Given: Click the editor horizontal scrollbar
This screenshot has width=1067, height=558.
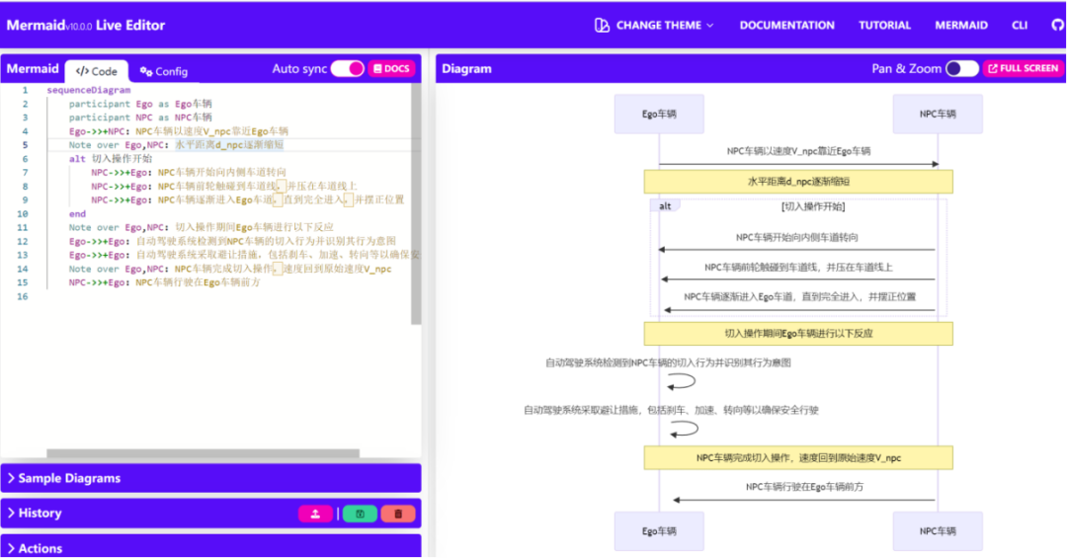Looking at the screenshot, I should tap(205, 453).
